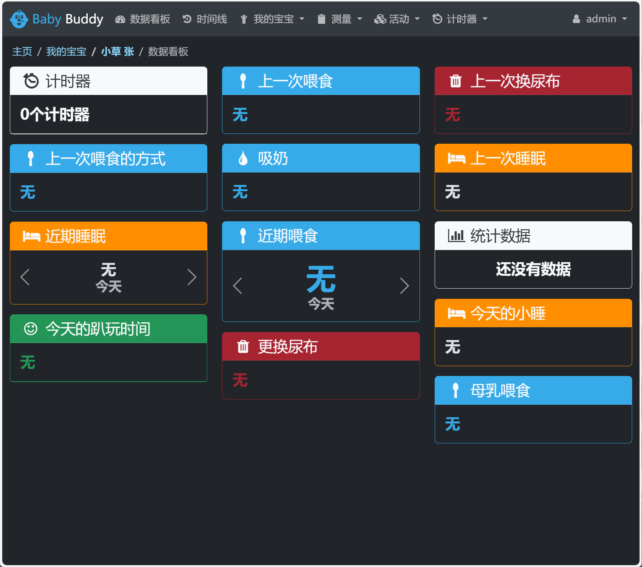This screenshot has width=642, height=567.
Task: Select 时间线 in the navigation bar
Action: click(211, 19)
